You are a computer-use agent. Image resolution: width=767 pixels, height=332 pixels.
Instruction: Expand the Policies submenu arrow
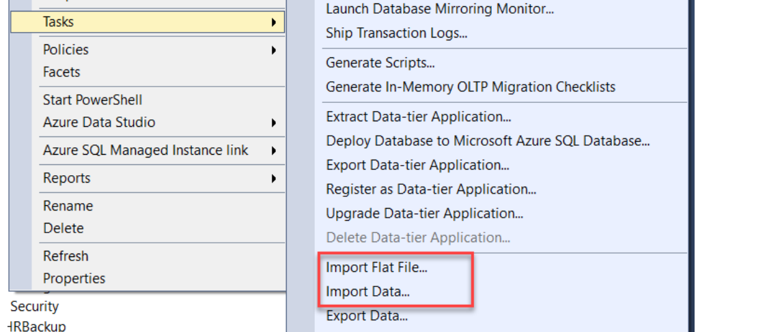click(273, 50)
